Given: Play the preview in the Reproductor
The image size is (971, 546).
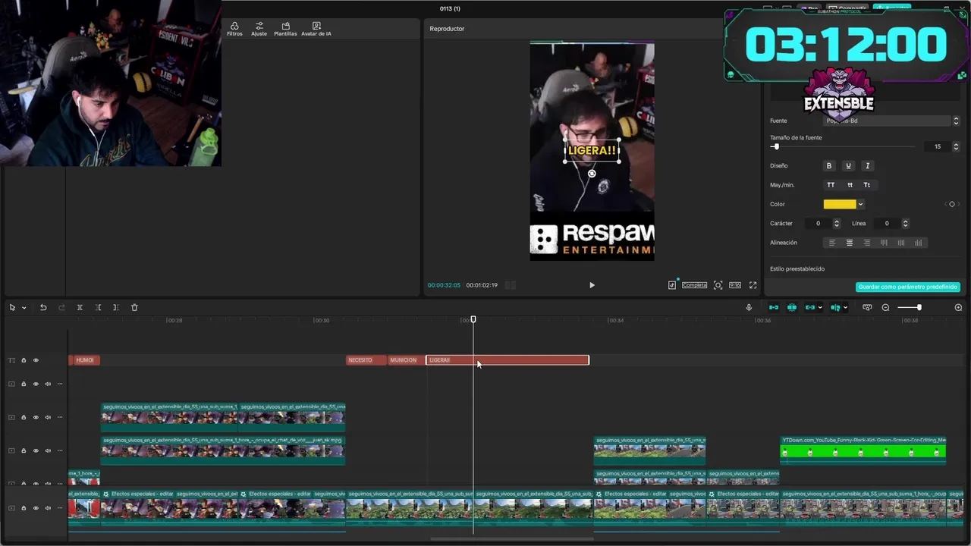Looking at the screenshot, I should click(592, 285).
